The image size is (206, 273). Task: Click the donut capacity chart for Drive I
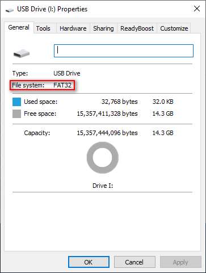103,158
